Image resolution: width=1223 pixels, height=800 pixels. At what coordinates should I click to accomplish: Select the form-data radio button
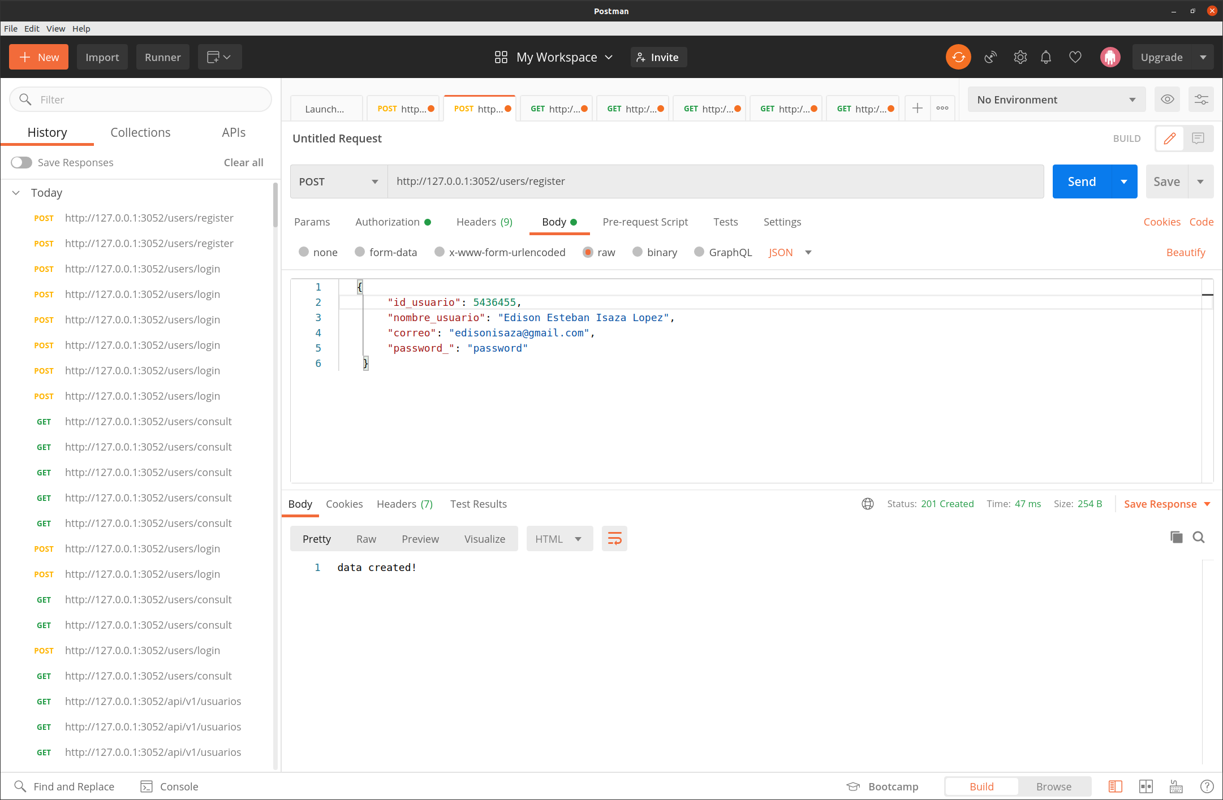point(360,252)
